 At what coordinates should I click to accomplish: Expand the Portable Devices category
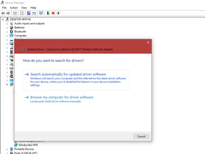[7, 149]
